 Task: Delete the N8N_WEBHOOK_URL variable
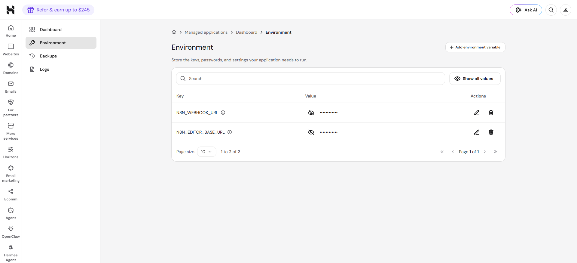[x=491, y=113]
